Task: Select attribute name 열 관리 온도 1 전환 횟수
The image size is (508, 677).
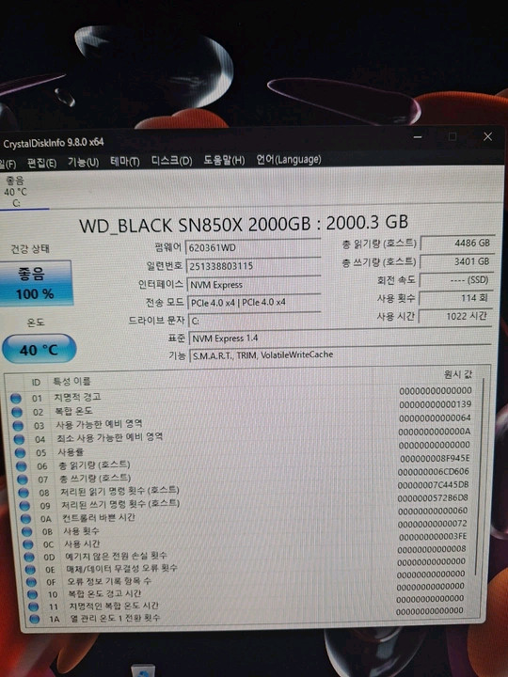Action: (116, 618)
